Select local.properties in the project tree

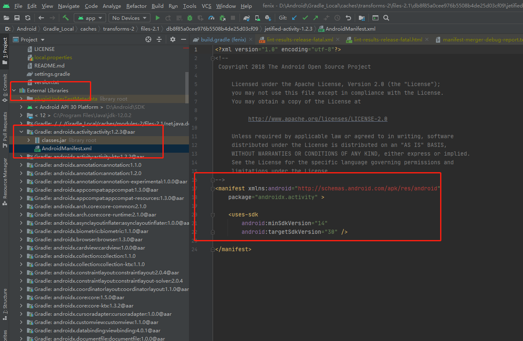[53, 57]
